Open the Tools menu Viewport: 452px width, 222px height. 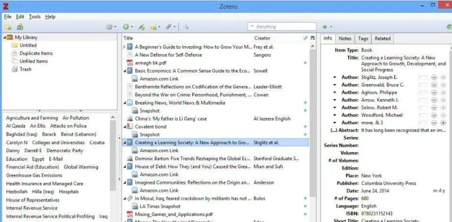point(35,16)
